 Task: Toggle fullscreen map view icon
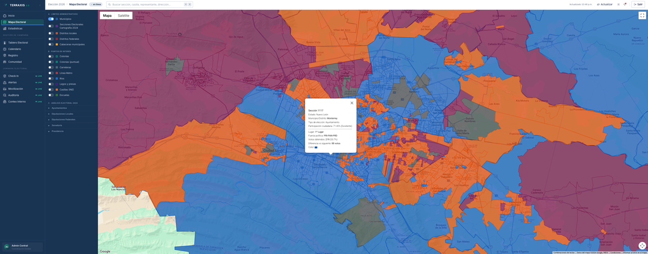pos(642,16)
